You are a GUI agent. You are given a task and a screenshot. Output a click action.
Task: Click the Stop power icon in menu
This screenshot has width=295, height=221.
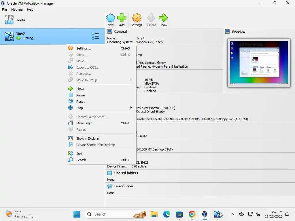tap(71, 108)
